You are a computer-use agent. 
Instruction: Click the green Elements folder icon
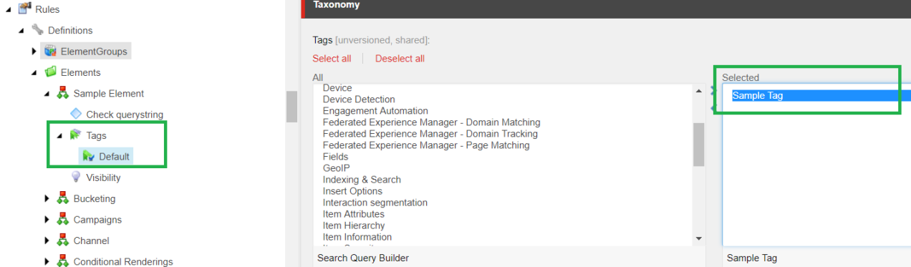[50, 72]
